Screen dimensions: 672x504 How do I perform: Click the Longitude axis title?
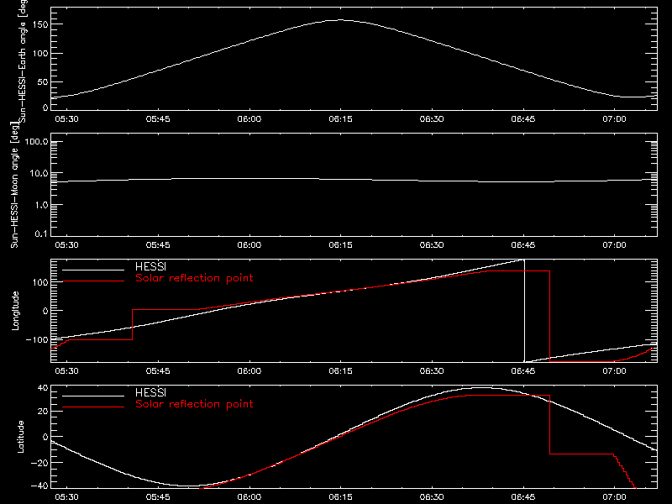point(15,311)
